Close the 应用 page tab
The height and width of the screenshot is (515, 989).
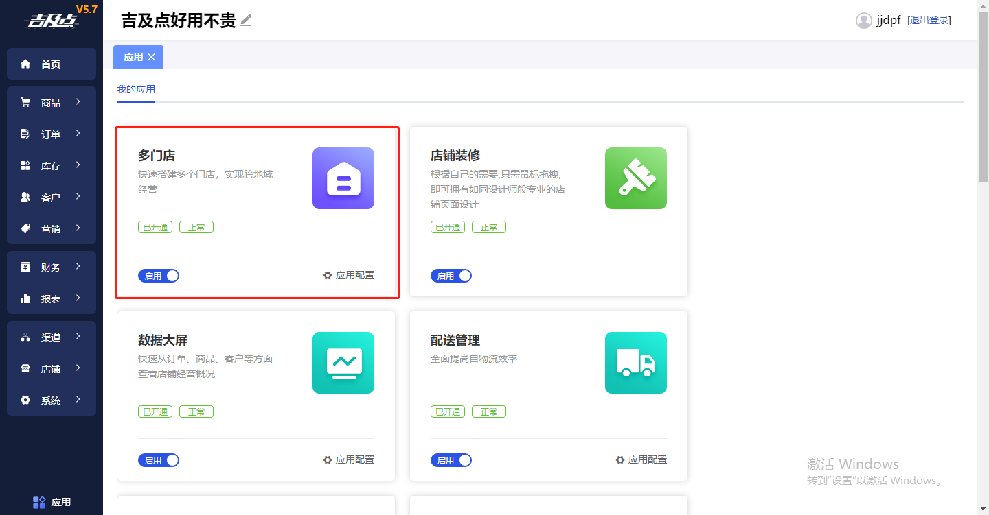(x=151, y=57)
